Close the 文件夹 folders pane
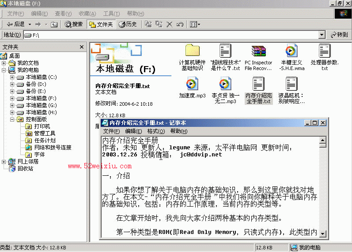Screen dimensions: 352x252 pos(82,47)
